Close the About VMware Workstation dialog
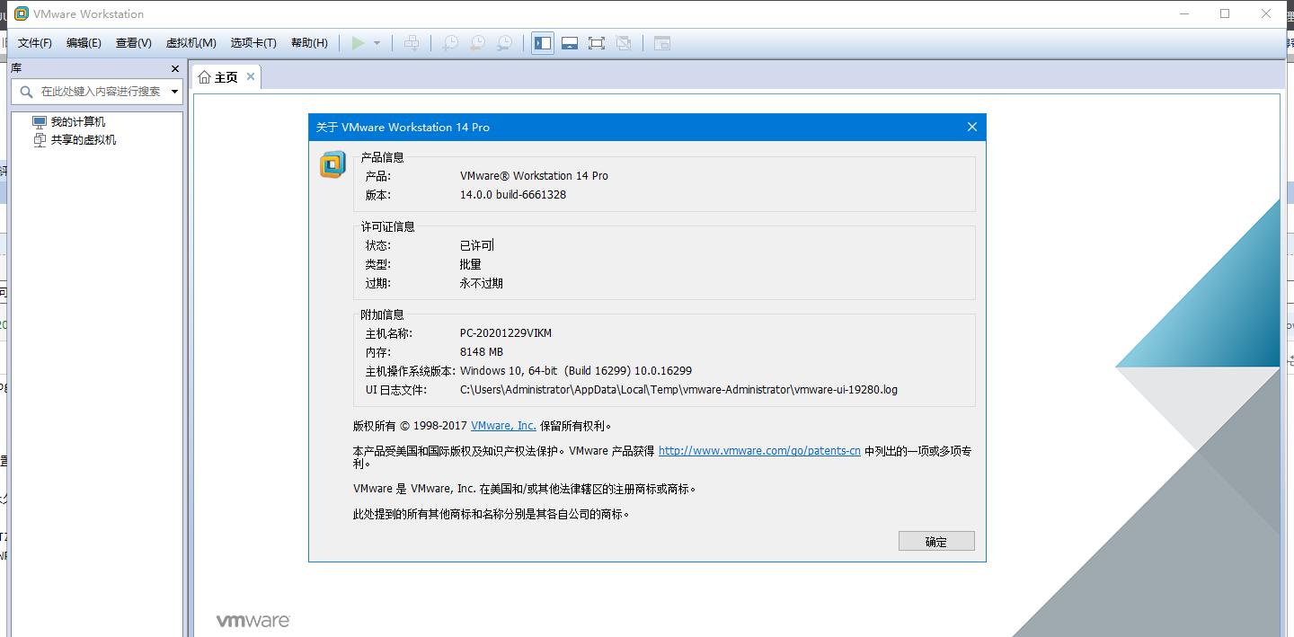 971,127
